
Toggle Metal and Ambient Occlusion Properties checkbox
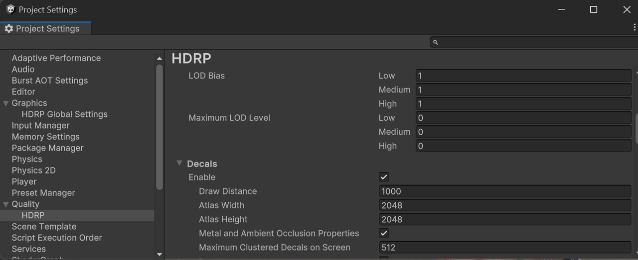(x=384, y=233)
